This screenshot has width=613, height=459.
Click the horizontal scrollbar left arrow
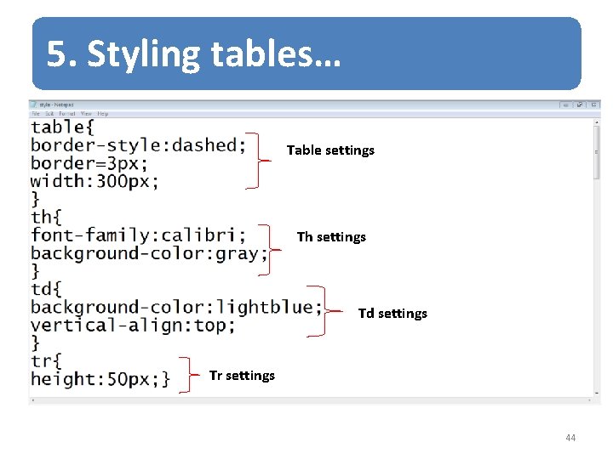pyautogui.click(x=33, y=400)
